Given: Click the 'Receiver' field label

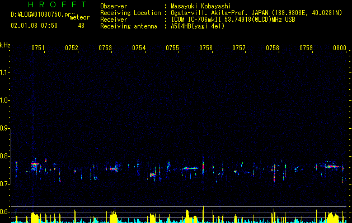Looking at the screenshot, I should [114, 20].
